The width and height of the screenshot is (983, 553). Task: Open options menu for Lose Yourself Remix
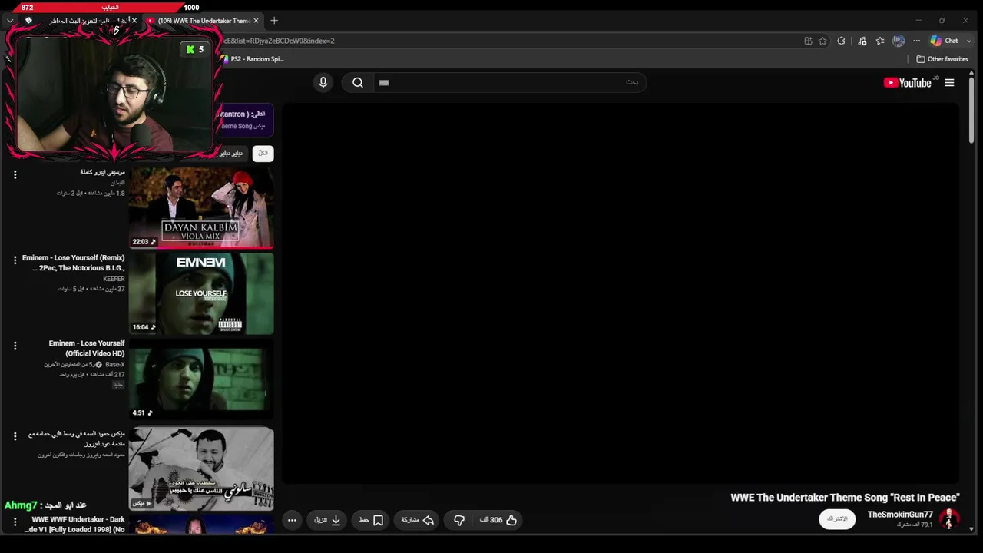pos(15,260)
